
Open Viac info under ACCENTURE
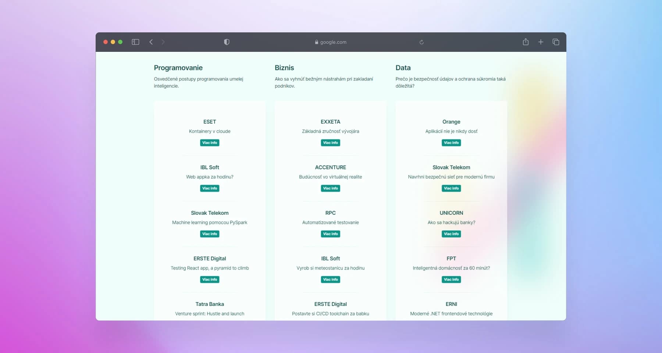[330, 188]
